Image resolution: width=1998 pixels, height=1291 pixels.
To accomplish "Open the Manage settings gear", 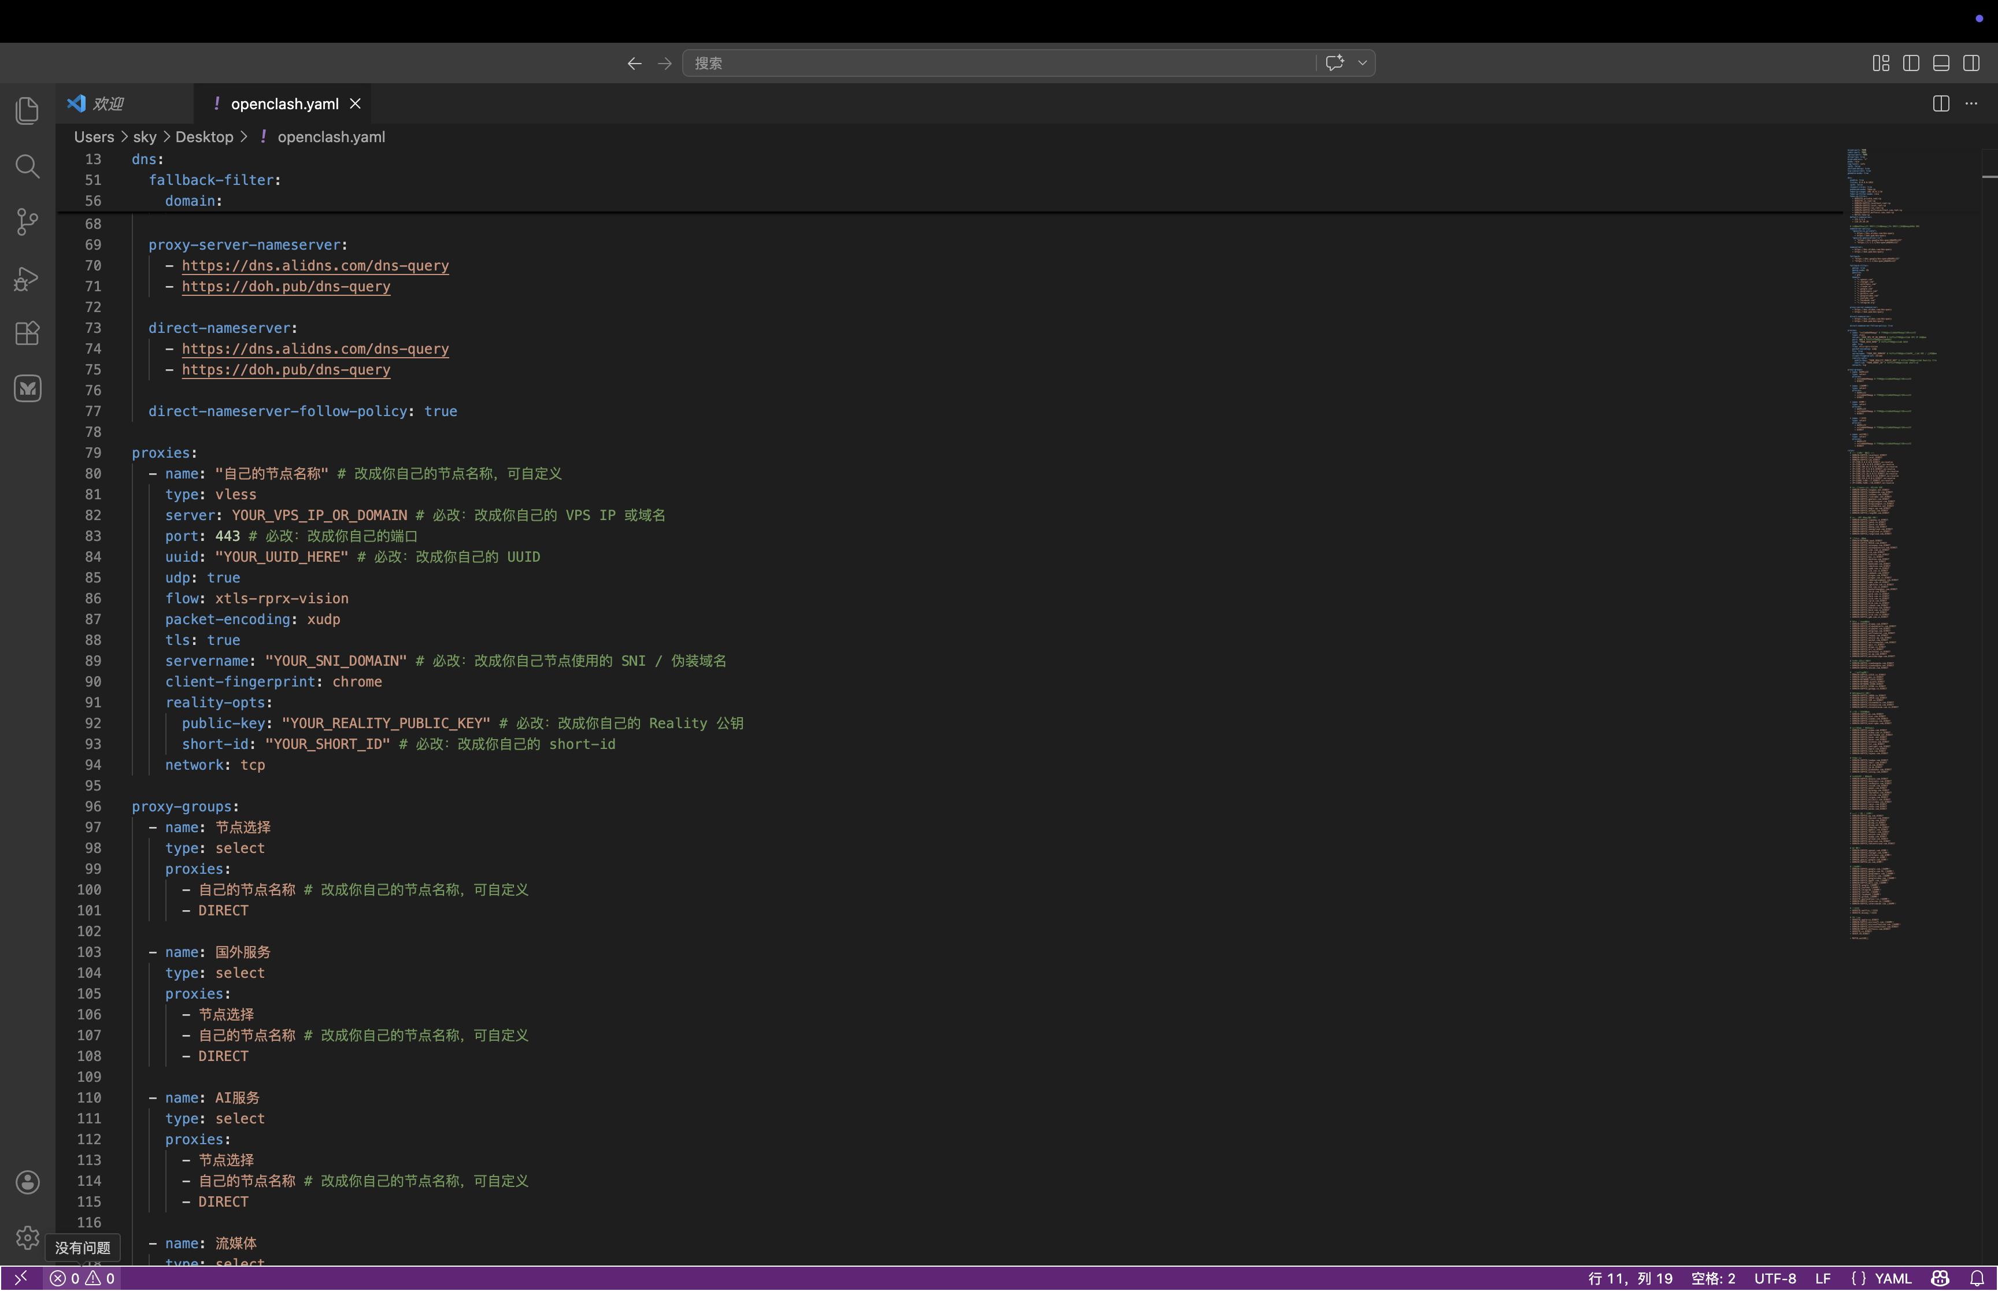I will pos(27,1237).
